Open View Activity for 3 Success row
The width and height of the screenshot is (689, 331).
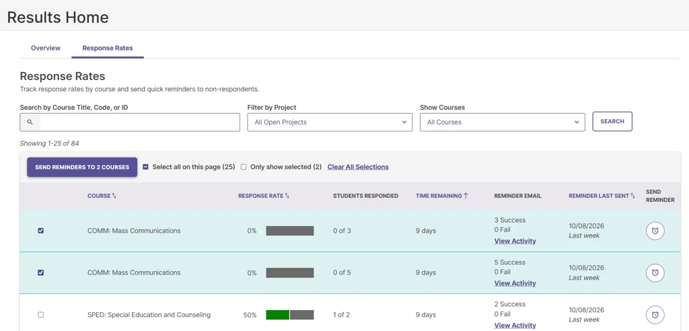[x=515, y=241]
